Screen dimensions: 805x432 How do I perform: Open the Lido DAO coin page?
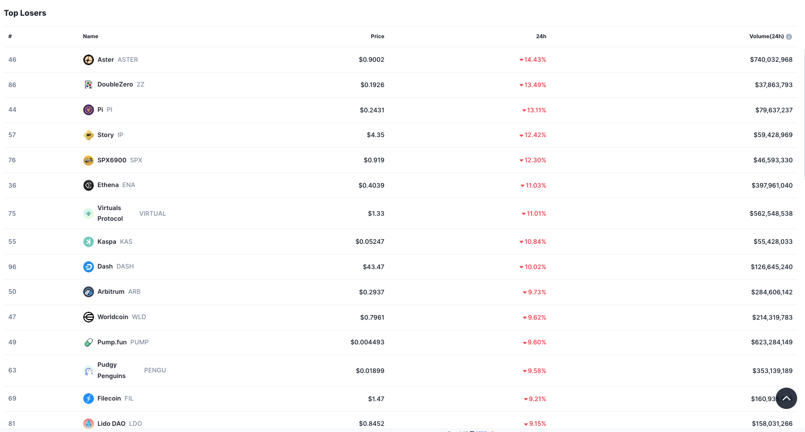(110, 424)
